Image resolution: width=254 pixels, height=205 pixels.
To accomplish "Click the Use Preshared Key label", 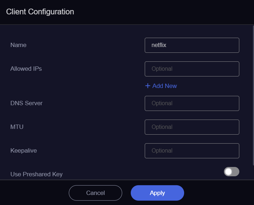I will point(37,174).
